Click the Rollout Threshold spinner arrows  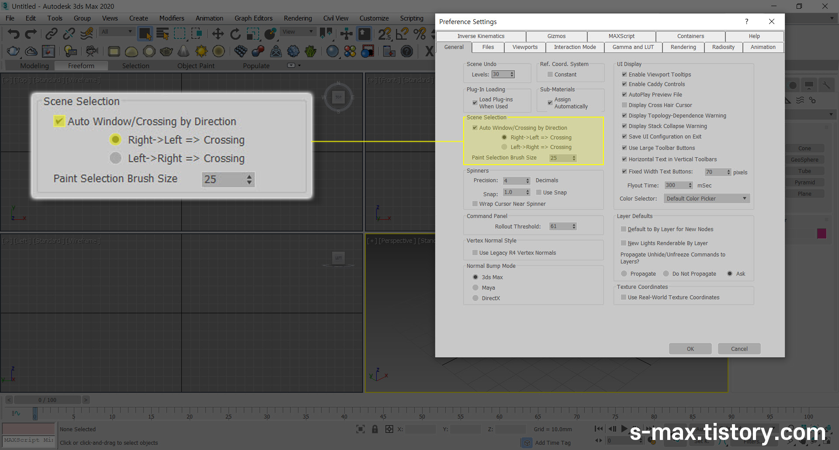574,226
